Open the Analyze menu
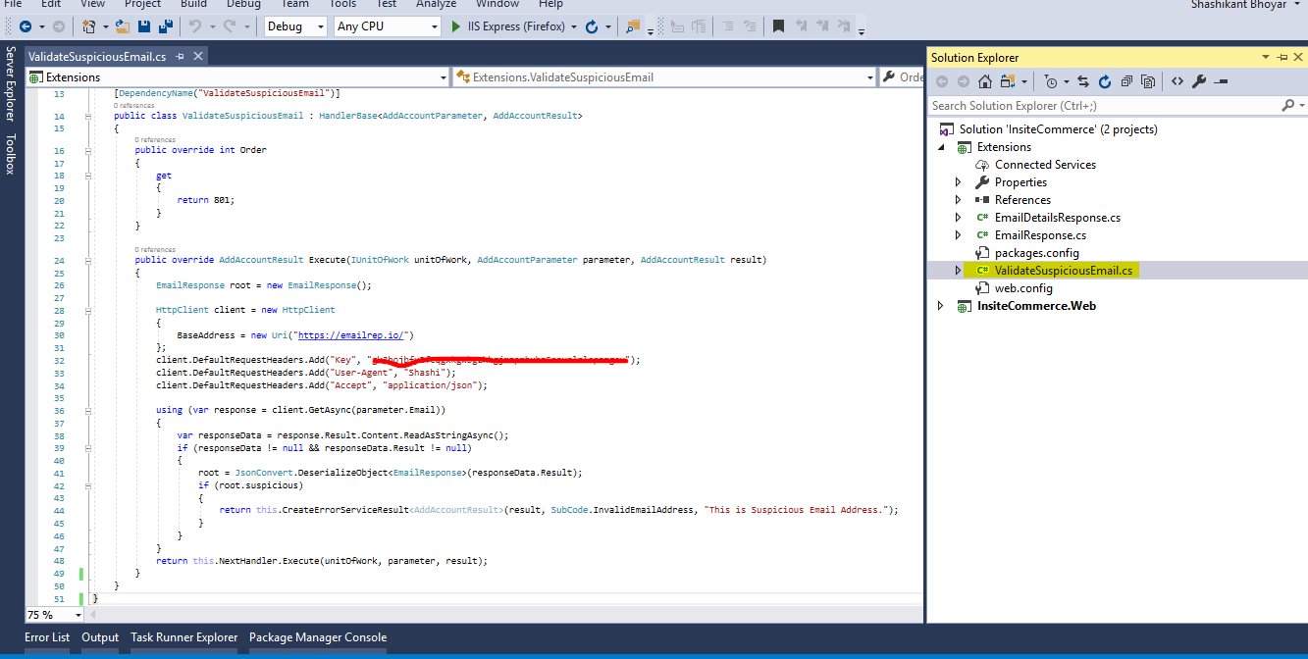The image size is (1308, 659). point(436,5)
